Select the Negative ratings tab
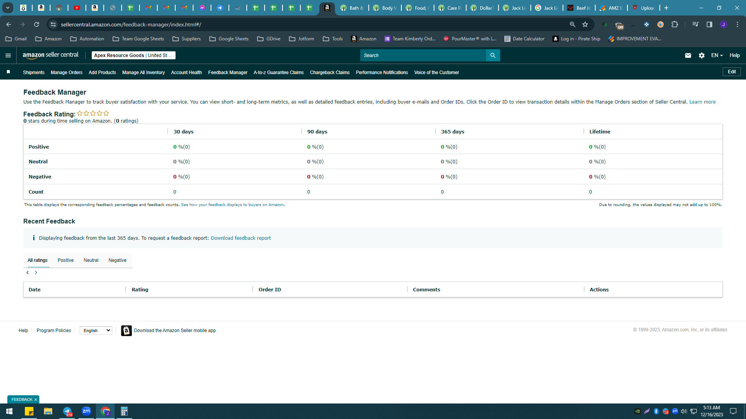 point(117,260)
